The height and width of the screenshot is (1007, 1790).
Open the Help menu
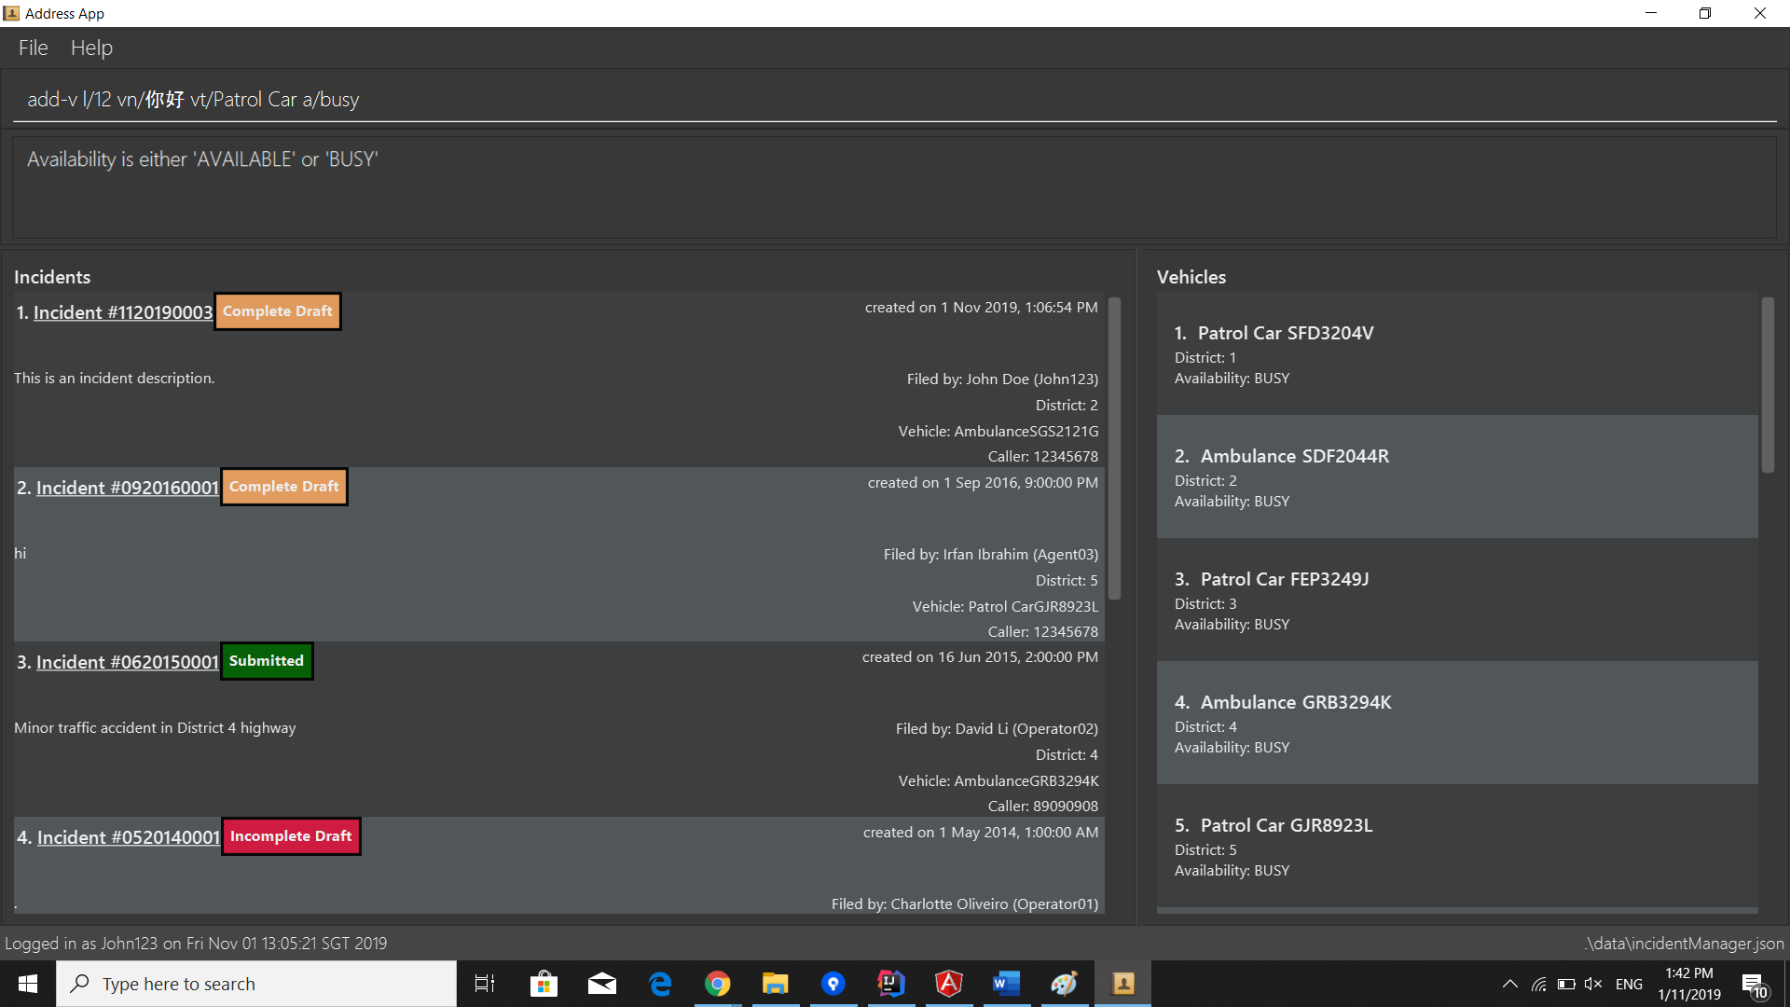tap(91, 48)
